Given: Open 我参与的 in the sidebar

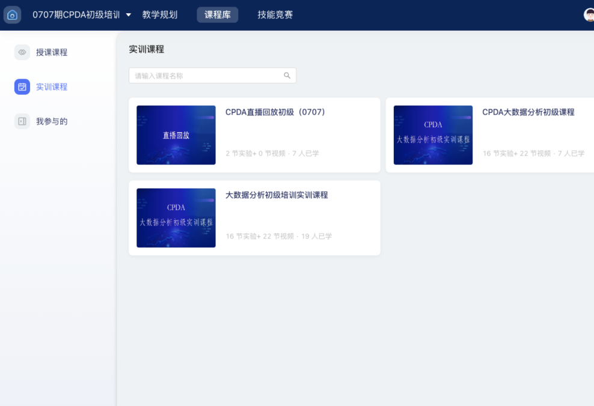Looking at the screenshot, I should point(52,121).
